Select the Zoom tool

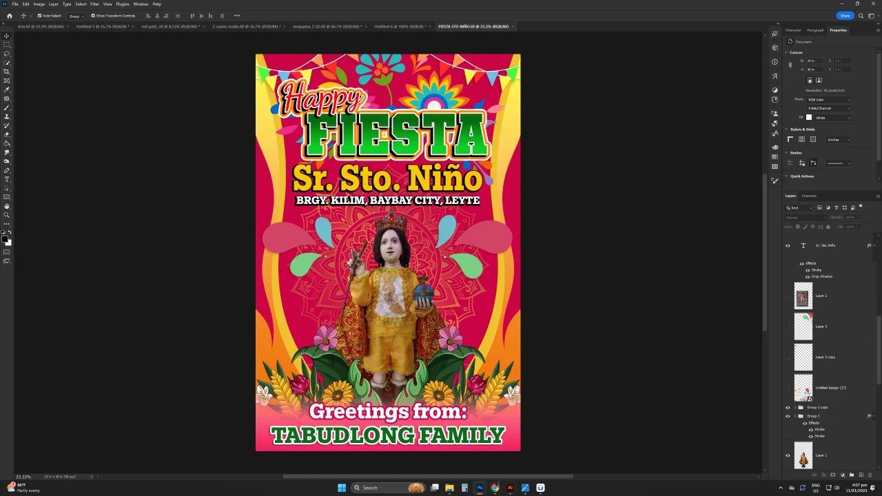(7, 215)
